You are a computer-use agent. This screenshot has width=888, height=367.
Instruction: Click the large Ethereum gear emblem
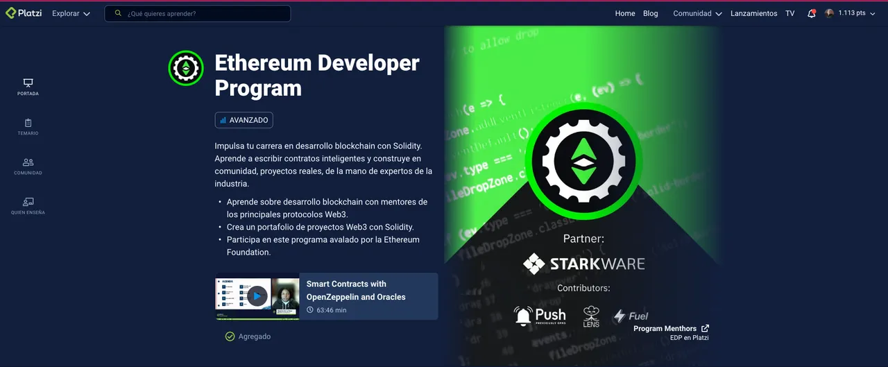(x=583, y=162)
